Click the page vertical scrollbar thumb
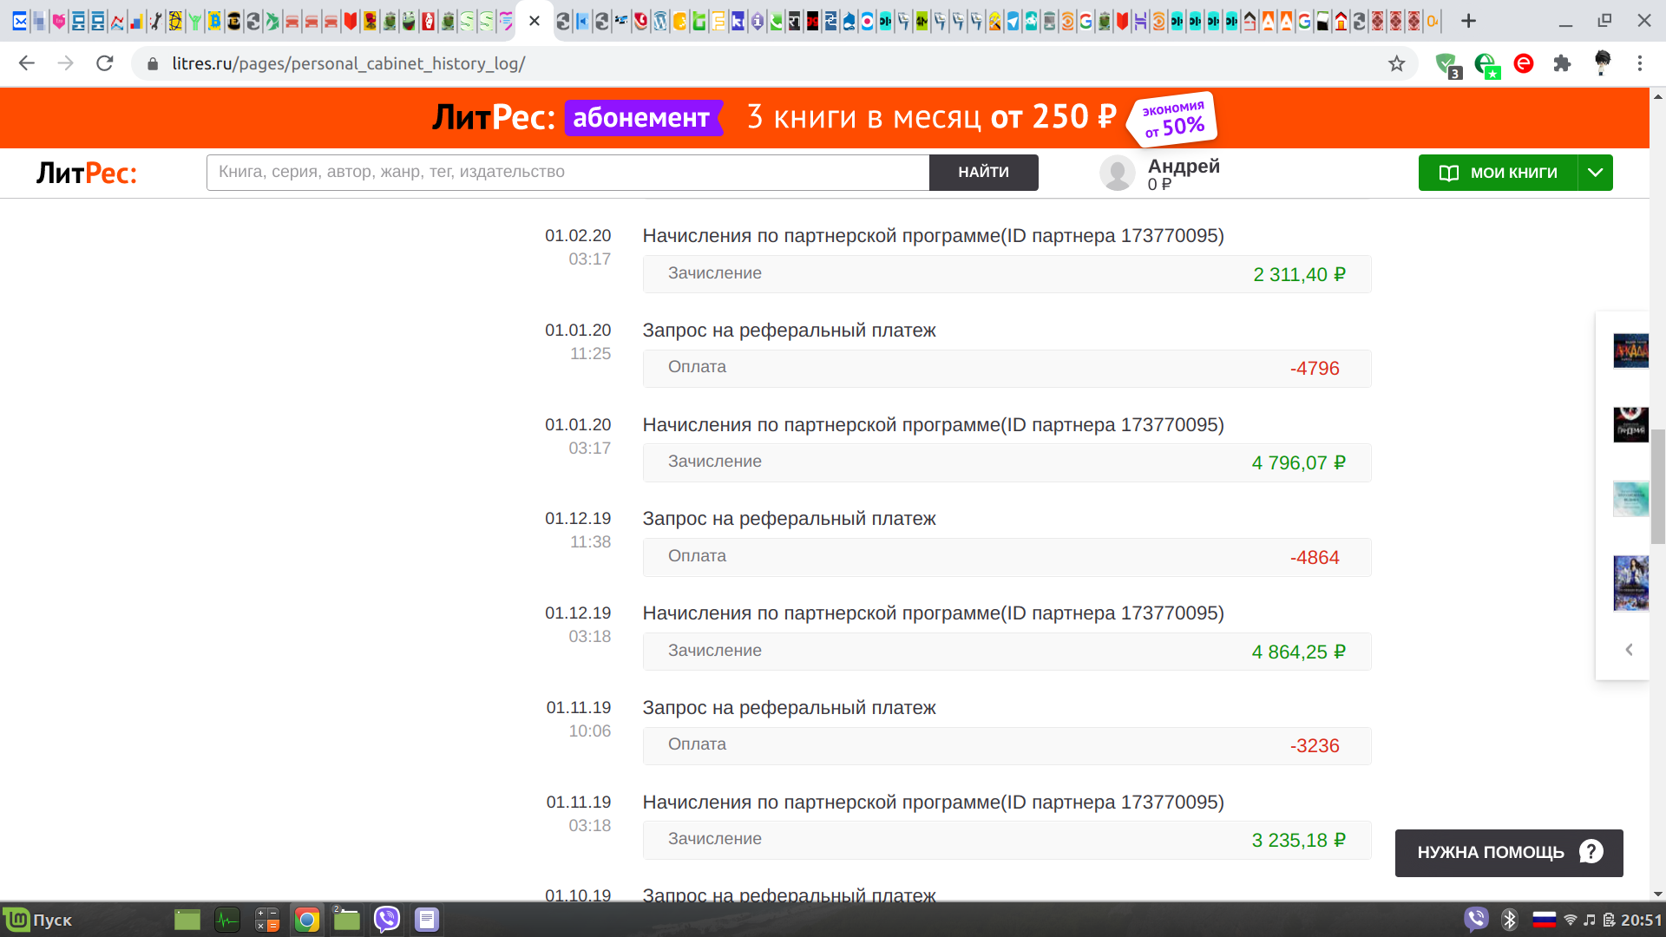The image size is (1666, 937). pyautogui.click(x=1657, y=486)
